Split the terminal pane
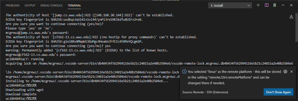The width and height of the screenshot is (298, 101). click(x=267, y=5)
